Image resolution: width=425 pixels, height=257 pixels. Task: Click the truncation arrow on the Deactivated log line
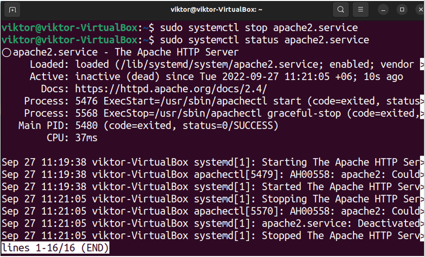(422, 224)
